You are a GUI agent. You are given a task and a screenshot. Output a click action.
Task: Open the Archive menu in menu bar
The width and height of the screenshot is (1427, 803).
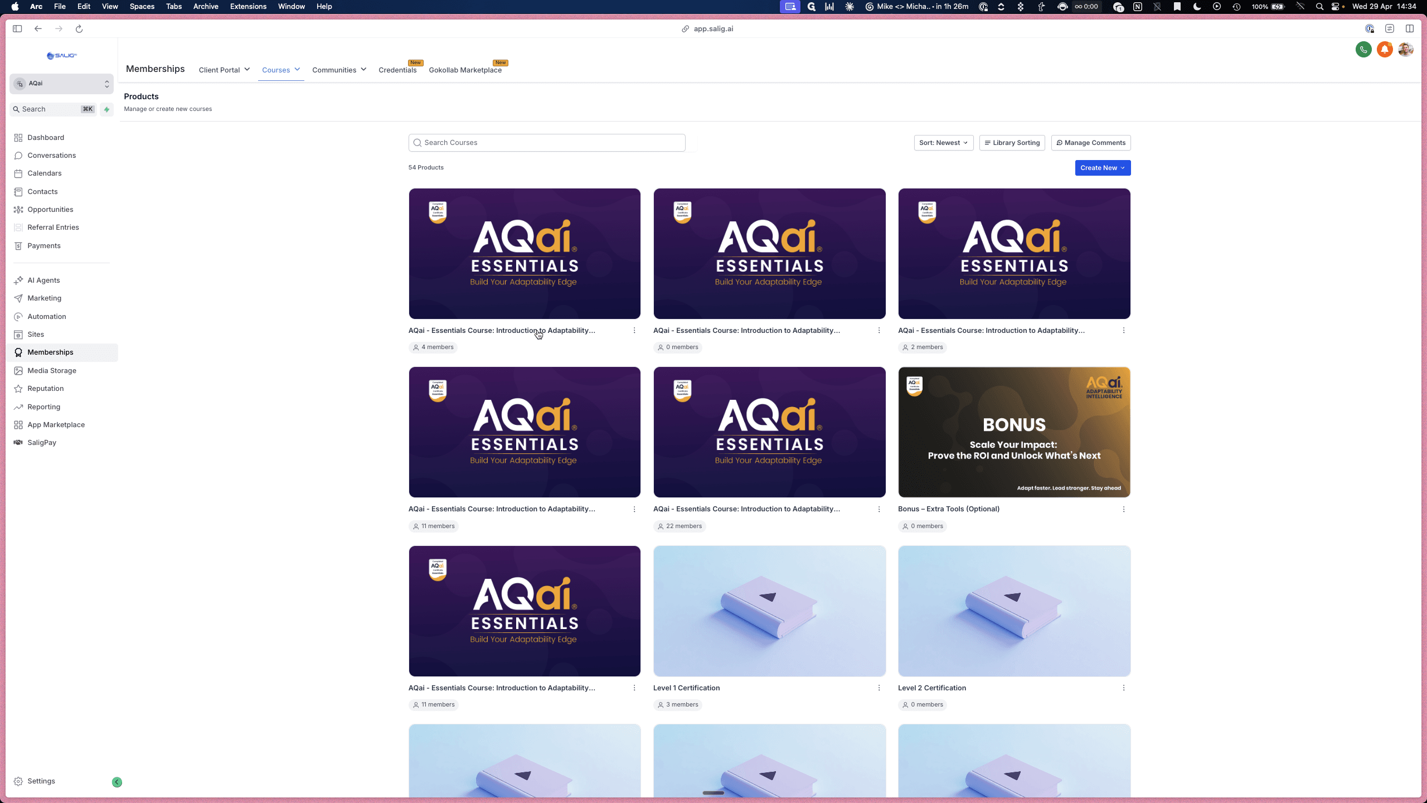coord(206,7)
